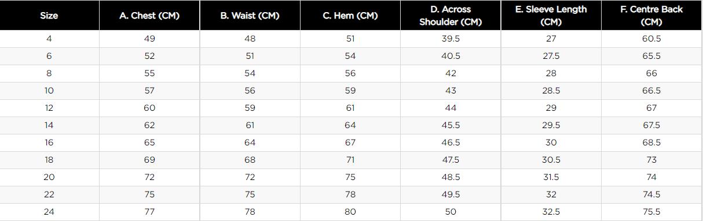Select shoulder value 45.5 for size 14

pyautogui.click(x=451, y=125)
